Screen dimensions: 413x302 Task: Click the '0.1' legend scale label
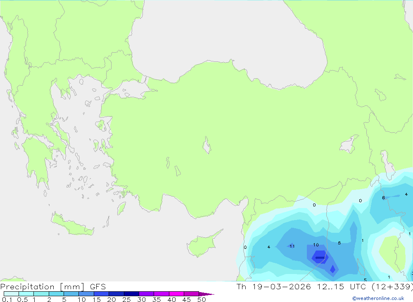point(7,300)
